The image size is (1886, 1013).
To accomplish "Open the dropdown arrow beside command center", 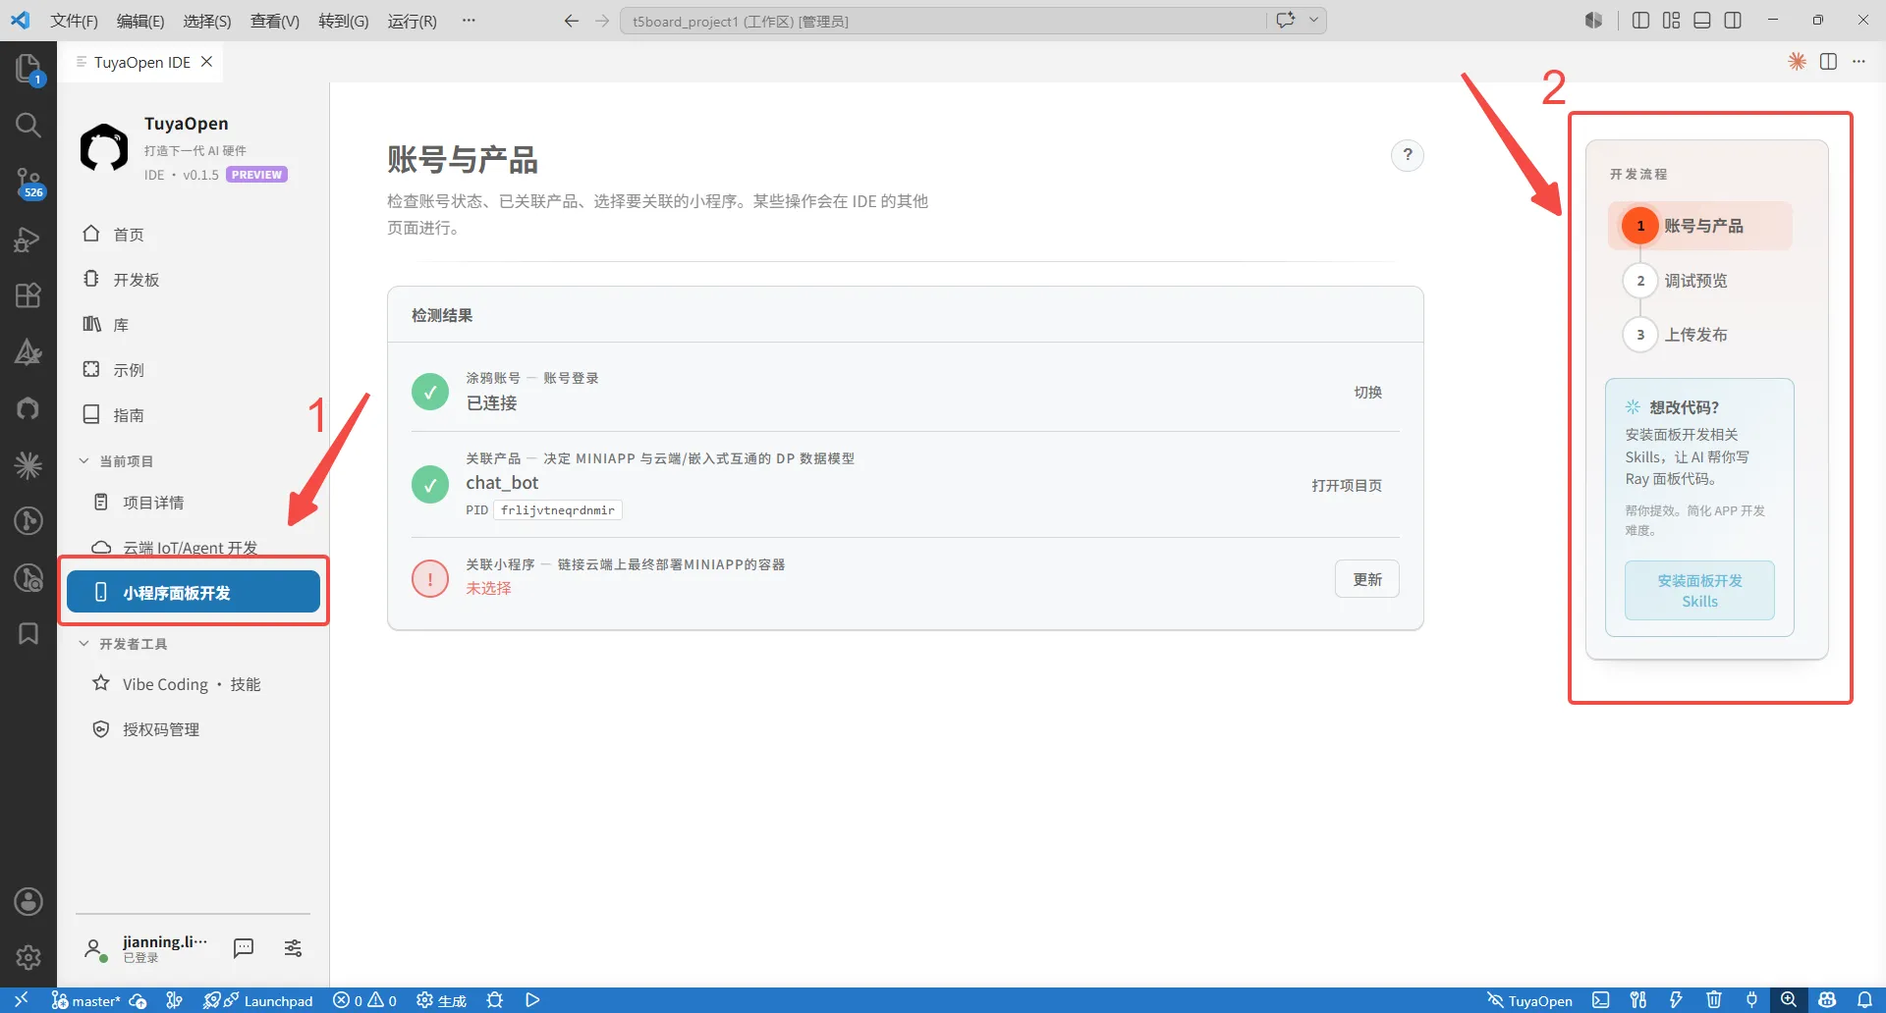I will (1313, 21).
